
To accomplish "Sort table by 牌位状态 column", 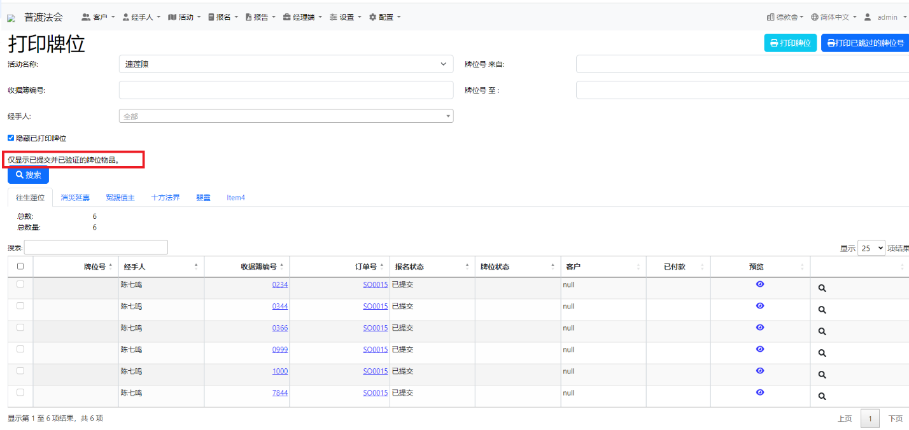I will tap(518, 267).
